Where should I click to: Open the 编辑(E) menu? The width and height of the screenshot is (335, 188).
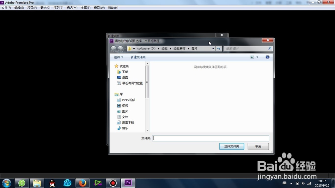coord(19,8)
